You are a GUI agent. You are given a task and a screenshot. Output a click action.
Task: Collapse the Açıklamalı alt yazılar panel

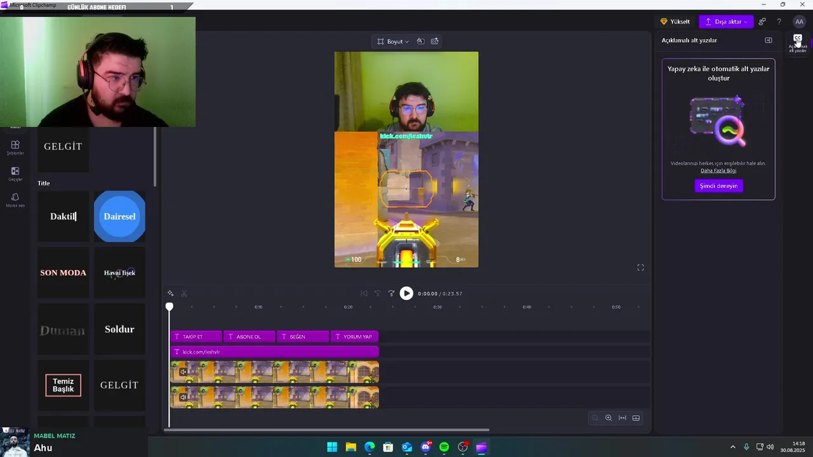769,40
